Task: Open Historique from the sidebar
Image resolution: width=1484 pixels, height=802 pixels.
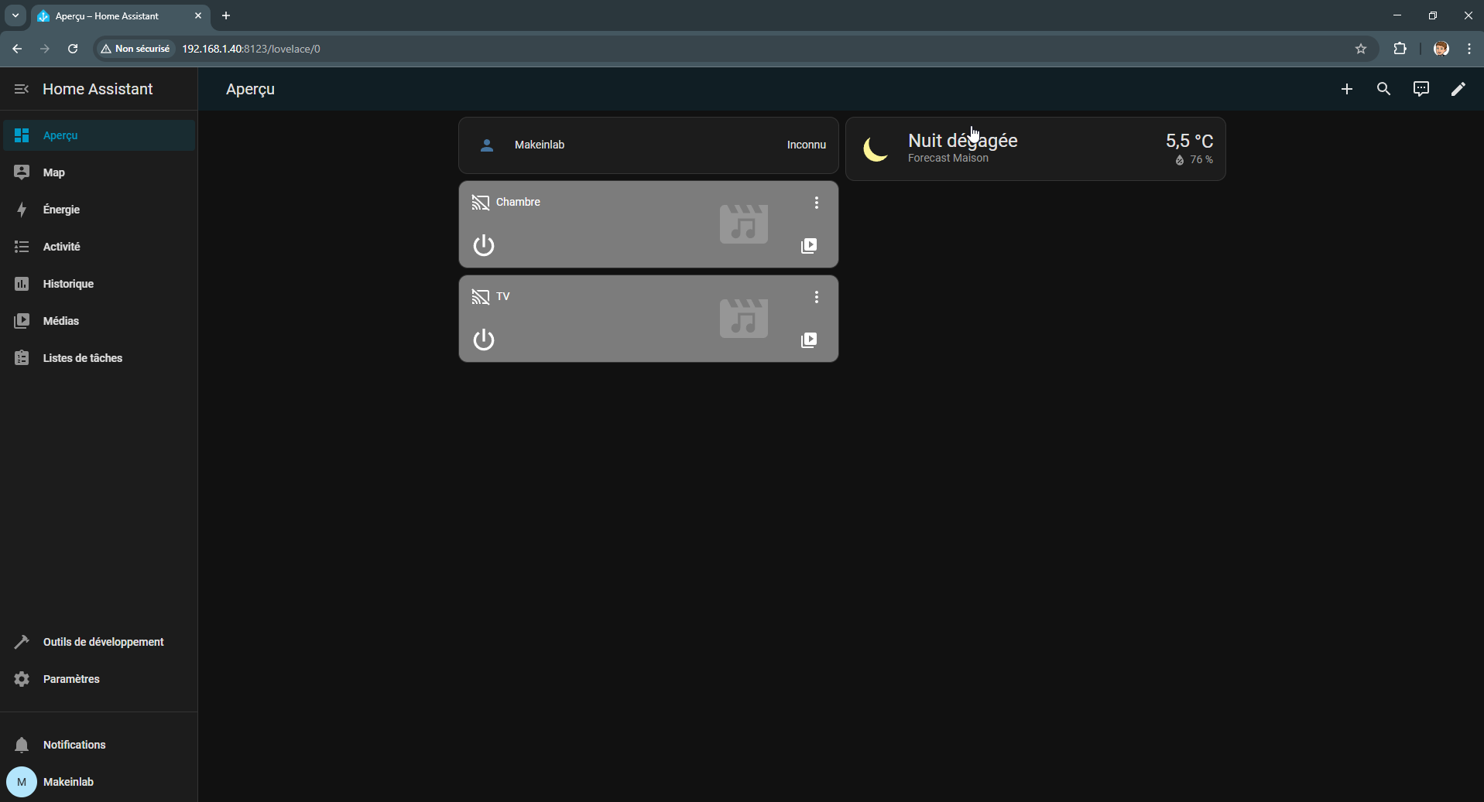Action: tap(68, 284)
